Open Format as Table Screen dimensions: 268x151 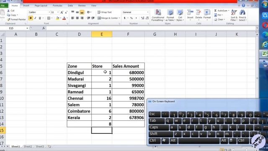(x=170, y=16)
